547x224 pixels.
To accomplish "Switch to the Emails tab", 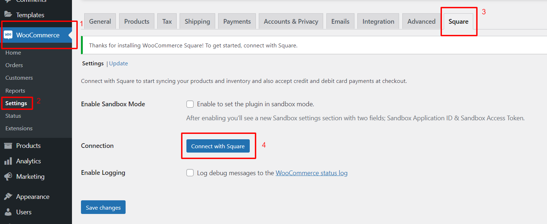I will click(x=340, y=22).
